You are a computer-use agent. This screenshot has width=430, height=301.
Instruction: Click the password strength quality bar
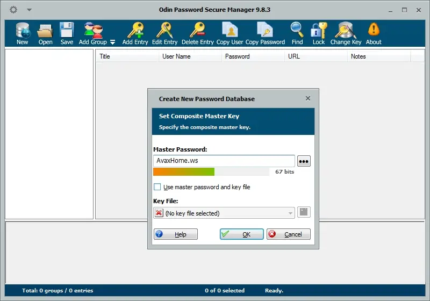click(211, 172)
